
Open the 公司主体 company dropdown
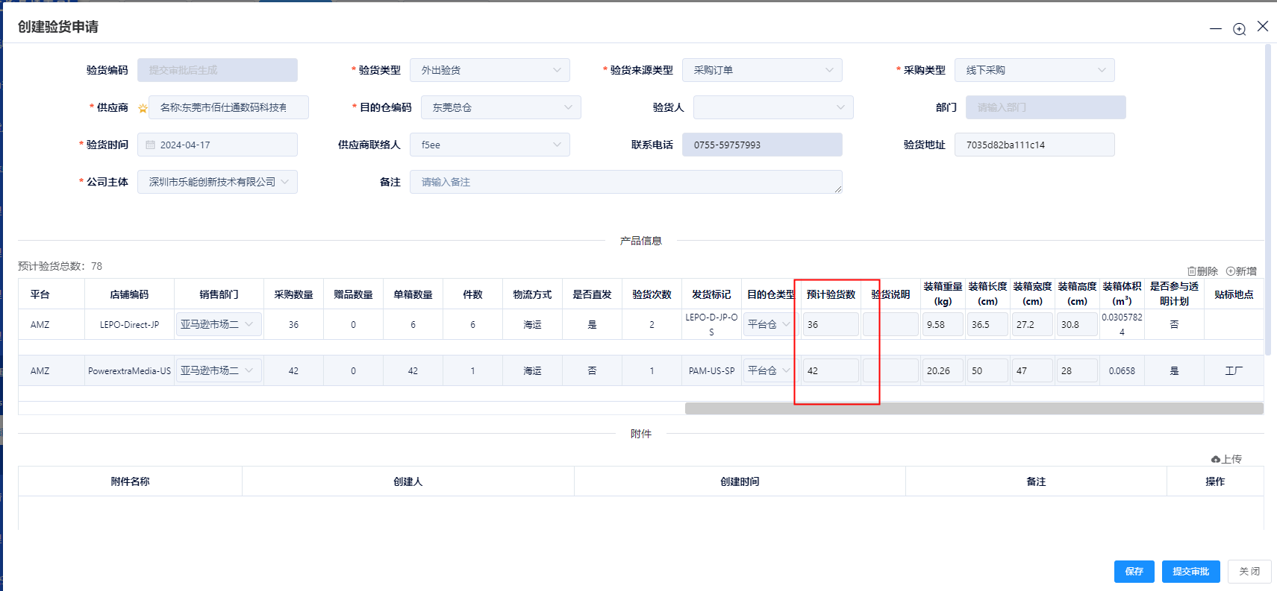(217, 182)
